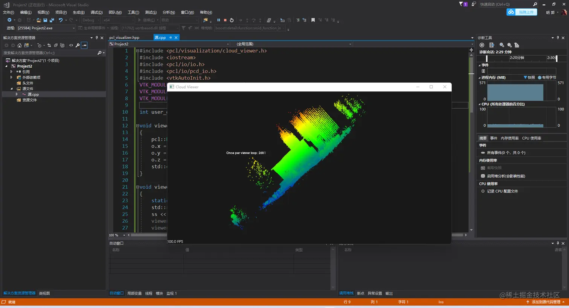The height and width of the screenshot is (308, 569).
Task: Enable heap profiling in memory usage
Action: pos(503,176)
